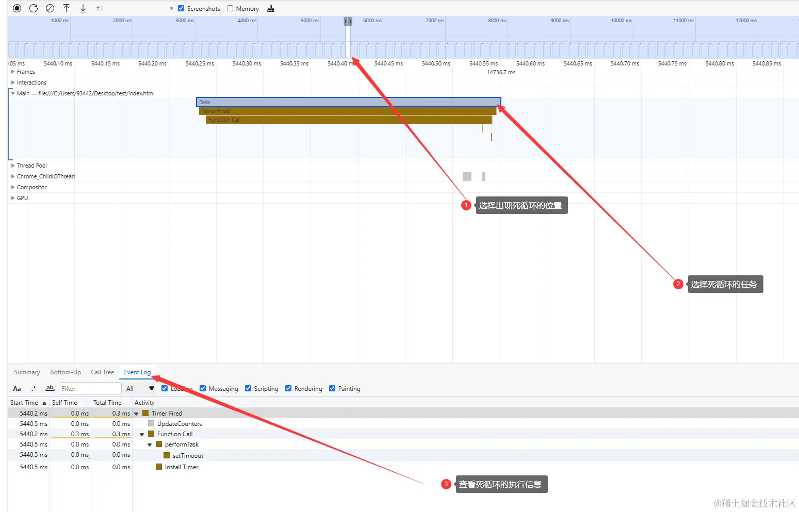This screenshot has width=799, height=512.
Task: Start recording with the Record button
Action: (17, 8)
